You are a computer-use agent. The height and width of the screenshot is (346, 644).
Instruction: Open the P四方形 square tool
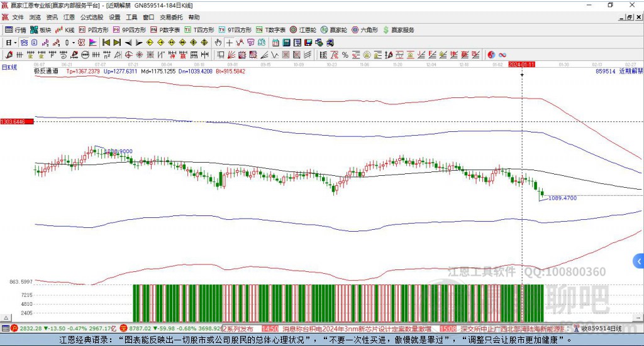[94, 30]
